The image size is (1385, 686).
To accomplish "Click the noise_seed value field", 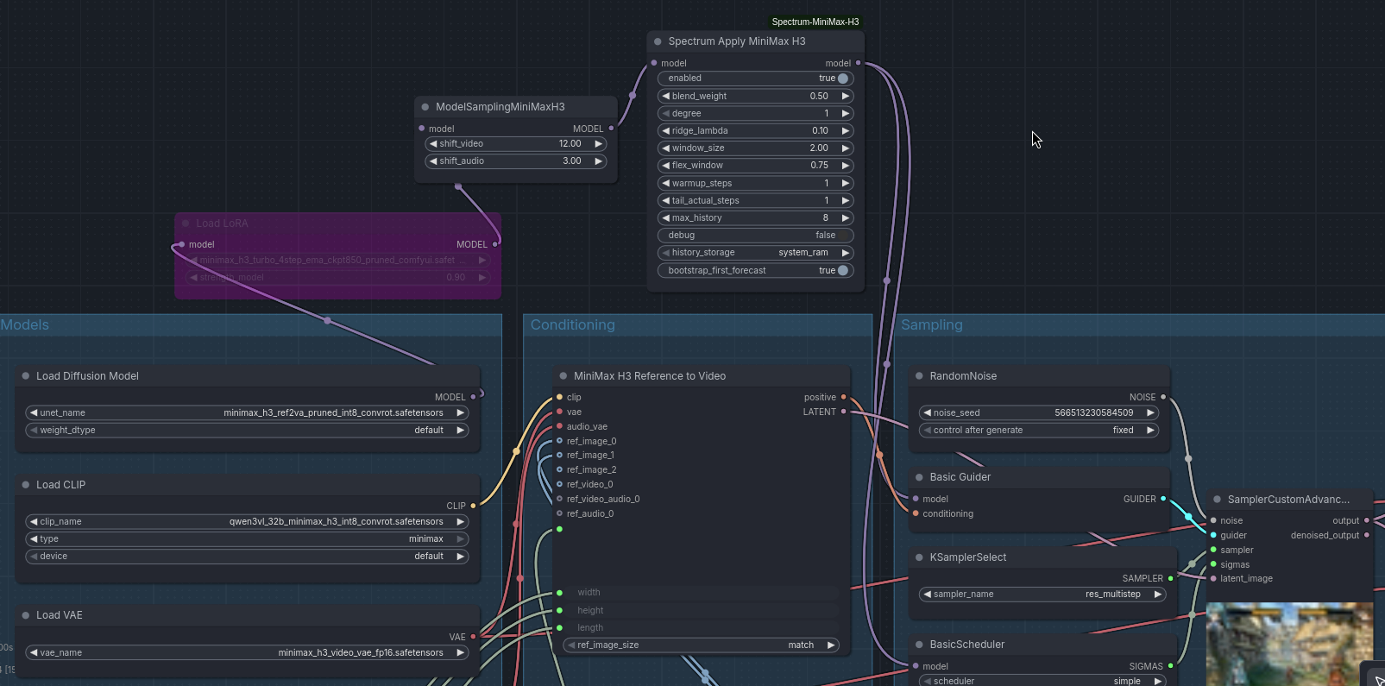I will click(1039, 413).
